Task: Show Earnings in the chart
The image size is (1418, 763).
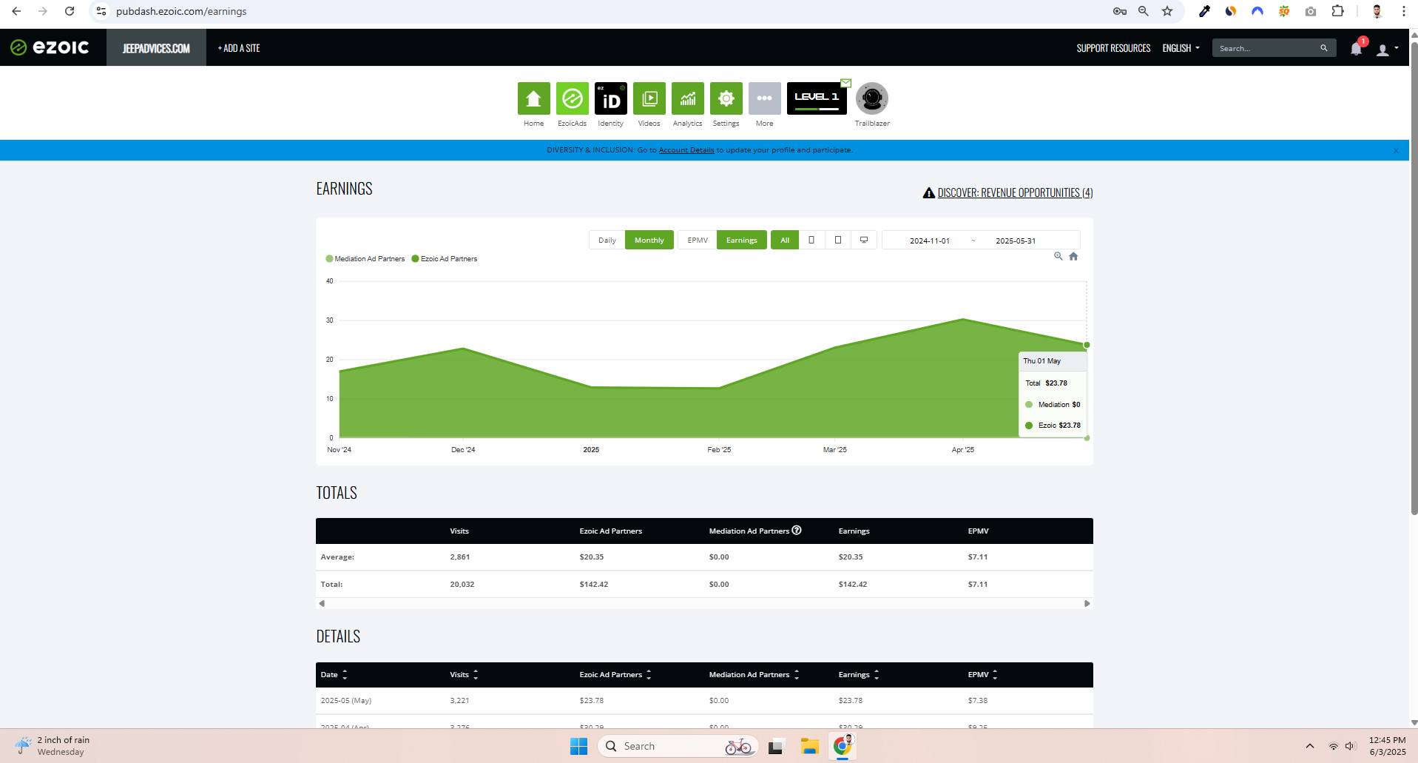Action: click(742, 240)
